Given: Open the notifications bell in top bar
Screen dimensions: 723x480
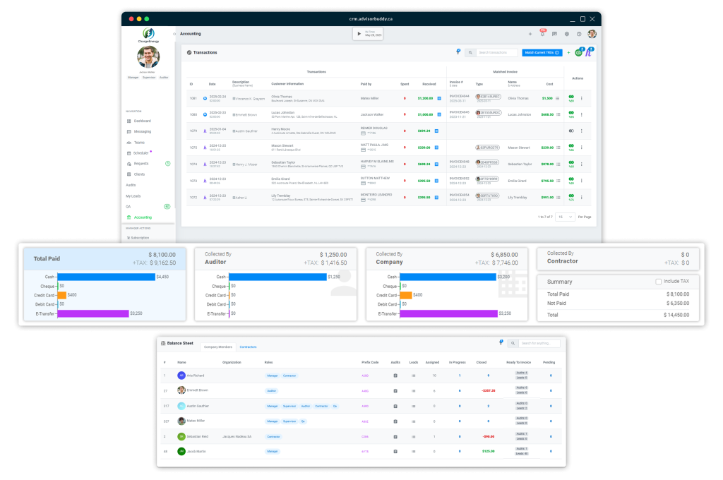Looking at the screenshot, I should [542, 34].
